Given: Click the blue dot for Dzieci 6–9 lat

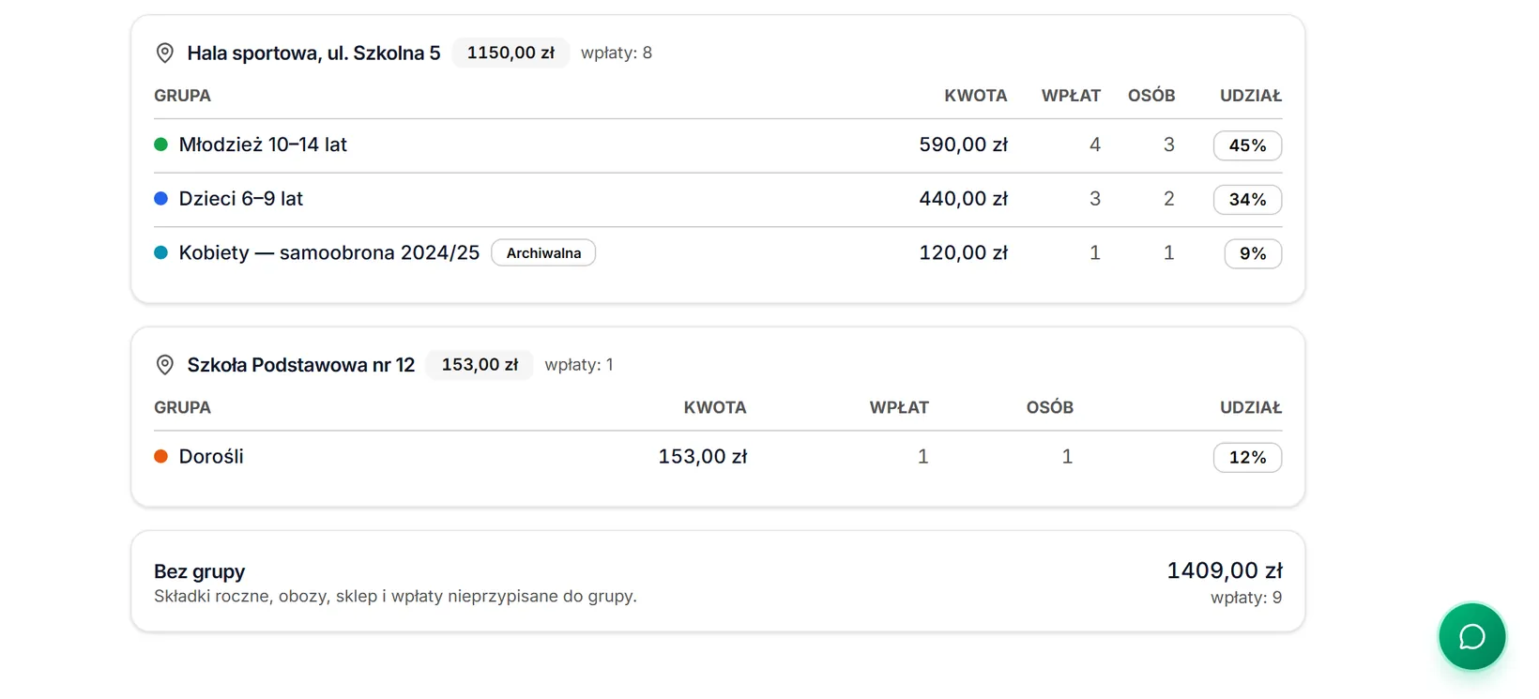Looking at the screenshot, I should (x=160, y=199).
